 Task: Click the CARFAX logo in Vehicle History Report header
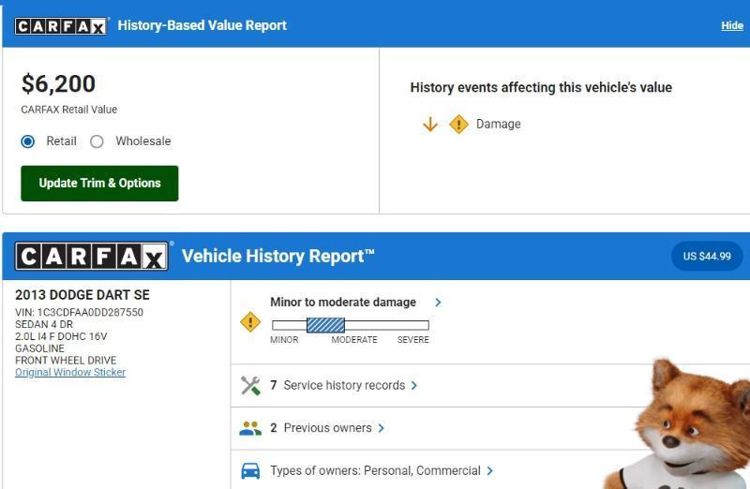(x=91, y=257)
